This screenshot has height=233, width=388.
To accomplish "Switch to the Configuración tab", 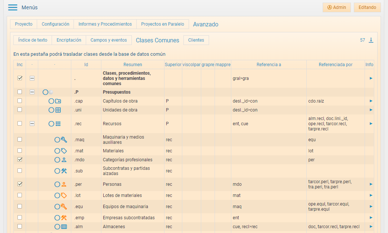I will 55,24.
